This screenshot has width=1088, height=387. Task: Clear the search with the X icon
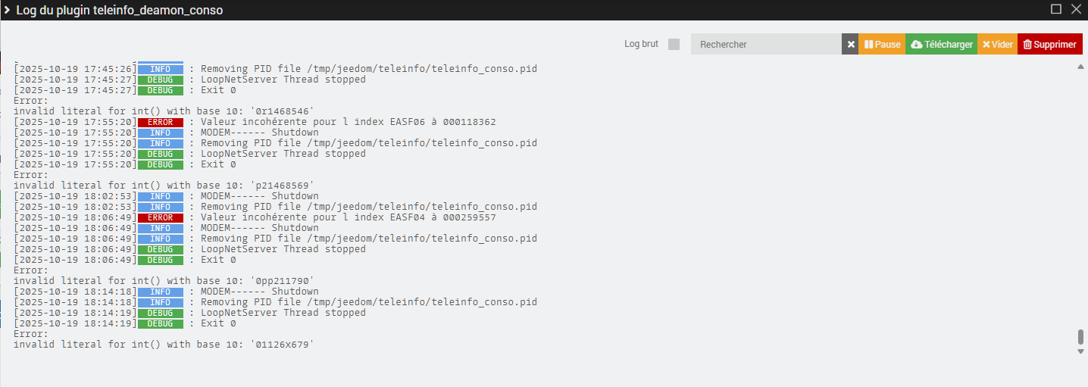click(850, 45)
